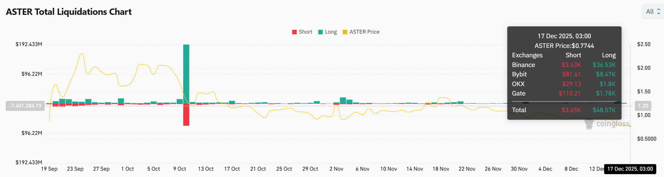Select the Exchanges header row in the tooltip
The image size is (664, 177).
[527, 55]
